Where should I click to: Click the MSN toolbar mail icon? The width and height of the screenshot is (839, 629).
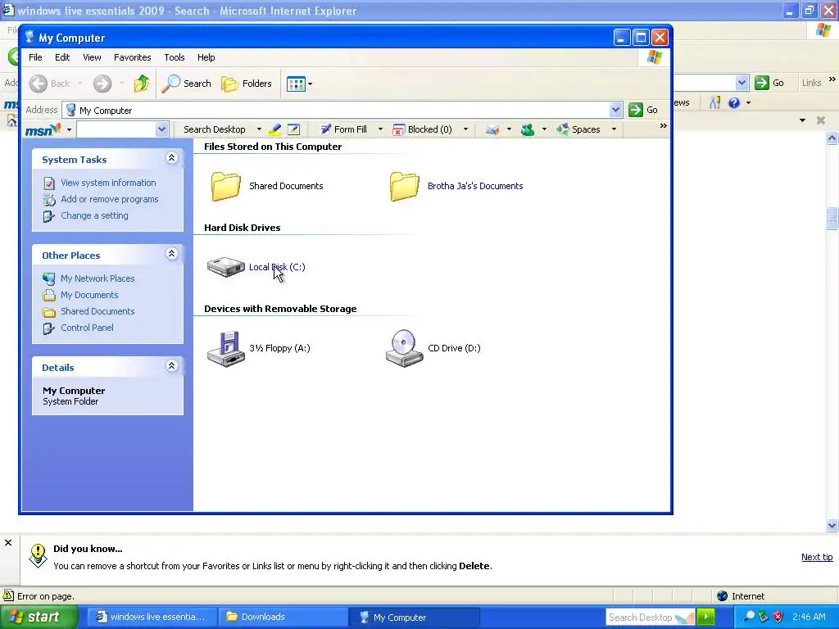(x=492, y=129)
